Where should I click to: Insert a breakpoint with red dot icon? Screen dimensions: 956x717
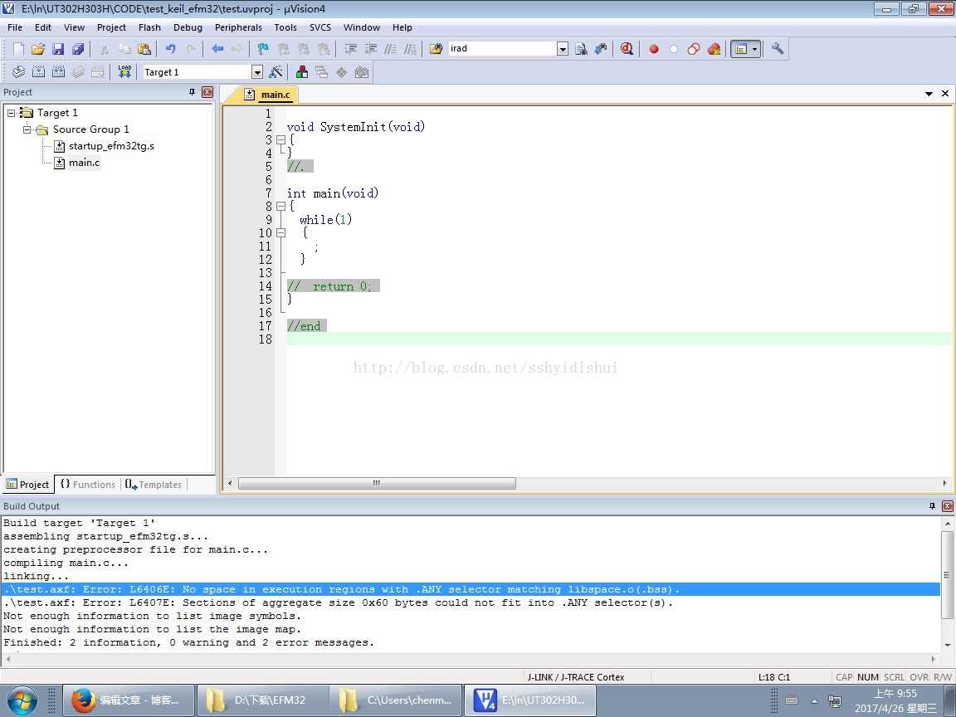654,49
